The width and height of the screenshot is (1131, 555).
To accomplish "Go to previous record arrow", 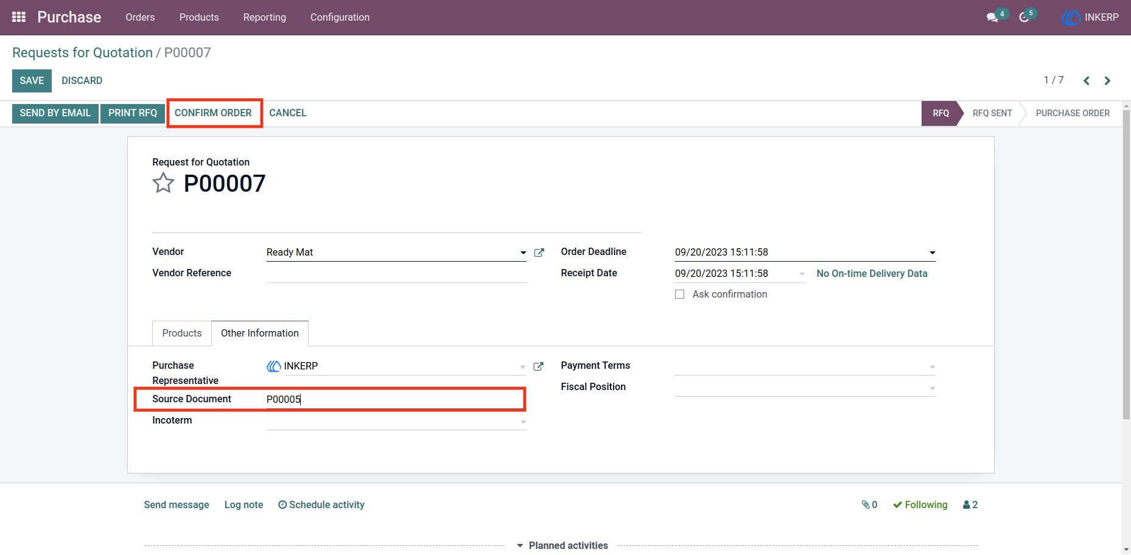I will [1087, 80].
